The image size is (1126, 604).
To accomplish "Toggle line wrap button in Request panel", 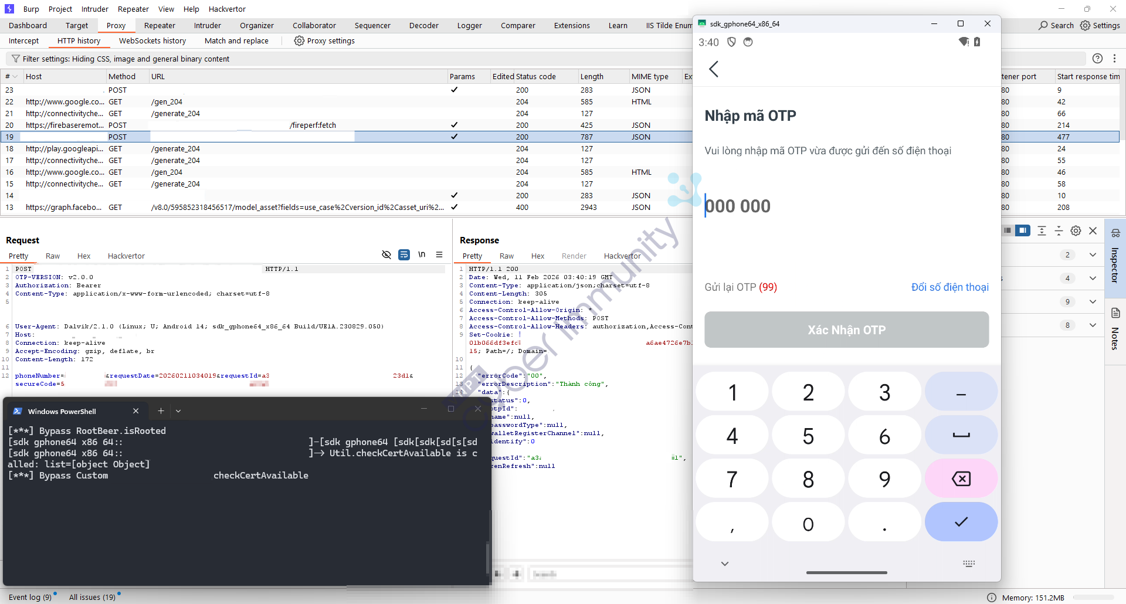I will [404, 255].
